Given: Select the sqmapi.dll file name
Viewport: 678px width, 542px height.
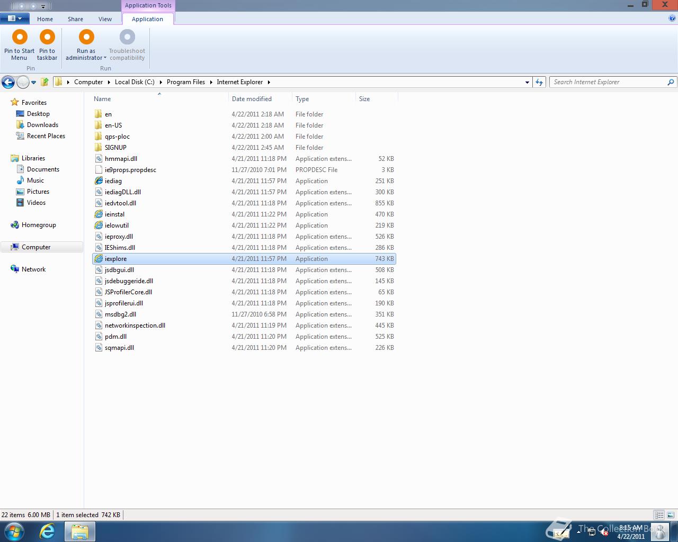Looking at the screenshot, I should point(119,348).
